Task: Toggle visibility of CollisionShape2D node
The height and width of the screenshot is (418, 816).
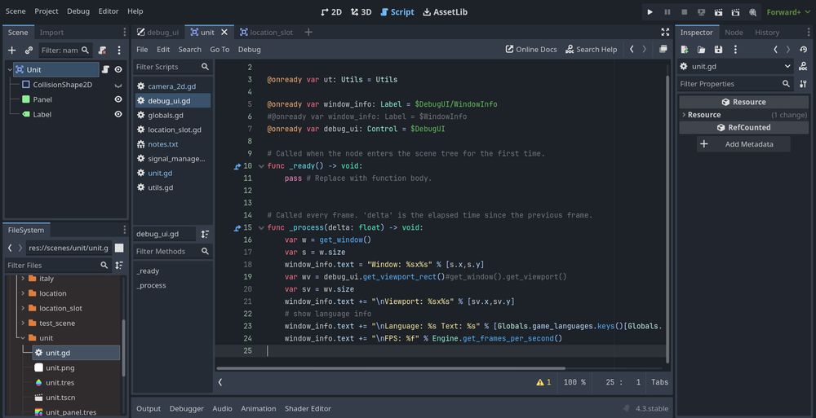Action: 118,85
